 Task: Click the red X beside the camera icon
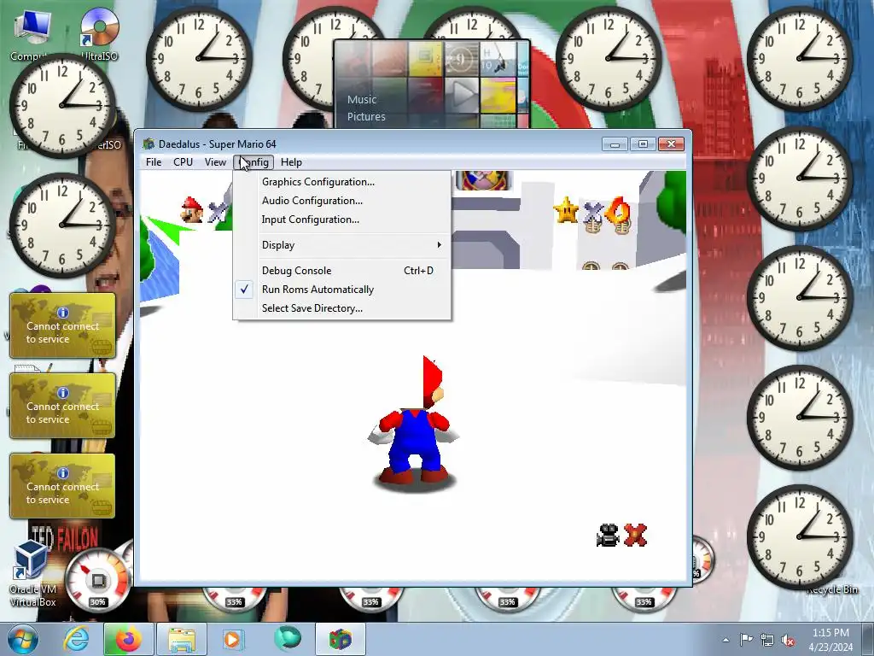point(635,535)
